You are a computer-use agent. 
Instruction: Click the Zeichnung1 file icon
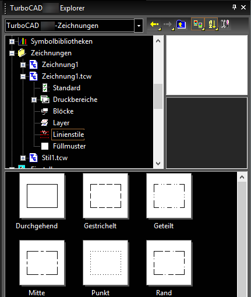click(x=33, y=65)
